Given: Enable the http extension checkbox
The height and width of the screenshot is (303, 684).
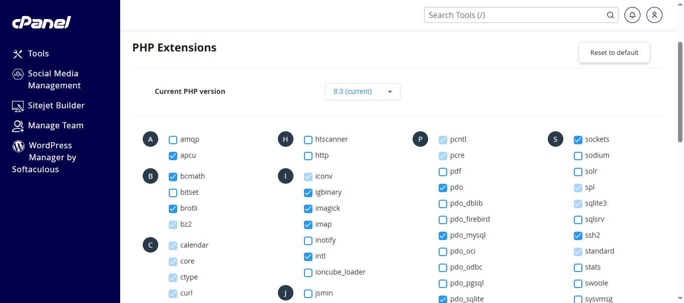Looking at the screenshot, I should (308, 156).
